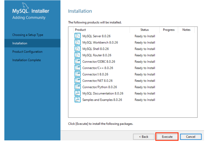This screenshot has height=142, width=219.
Task: Click the Installation page heading
Action: pyautogui.click(x=80, y=11)
